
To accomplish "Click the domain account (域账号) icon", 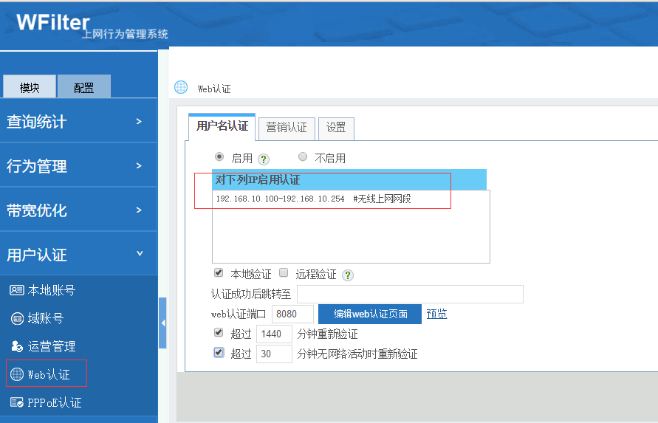I will 16,318.
